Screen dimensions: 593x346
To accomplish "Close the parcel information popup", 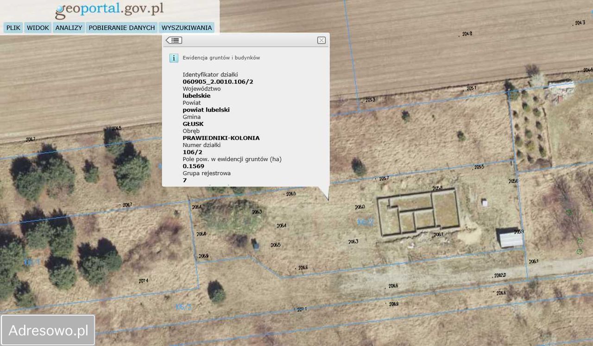I will (x=321, y=40).
